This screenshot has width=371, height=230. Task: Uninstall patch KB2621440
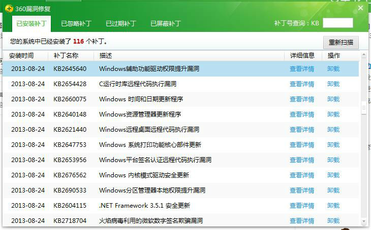[333, 130]
